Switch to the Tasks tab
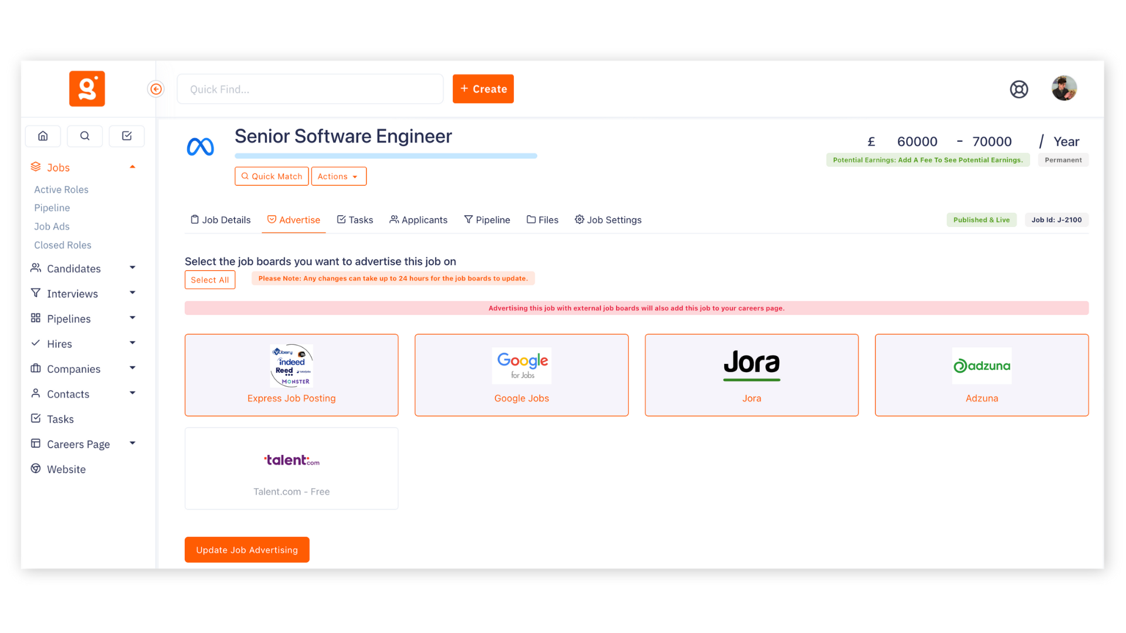 point(355,220)
